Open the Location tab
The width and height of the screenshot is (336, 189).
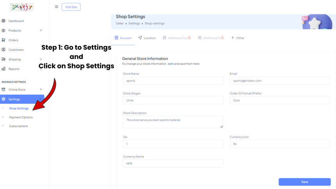pos(147,38)
